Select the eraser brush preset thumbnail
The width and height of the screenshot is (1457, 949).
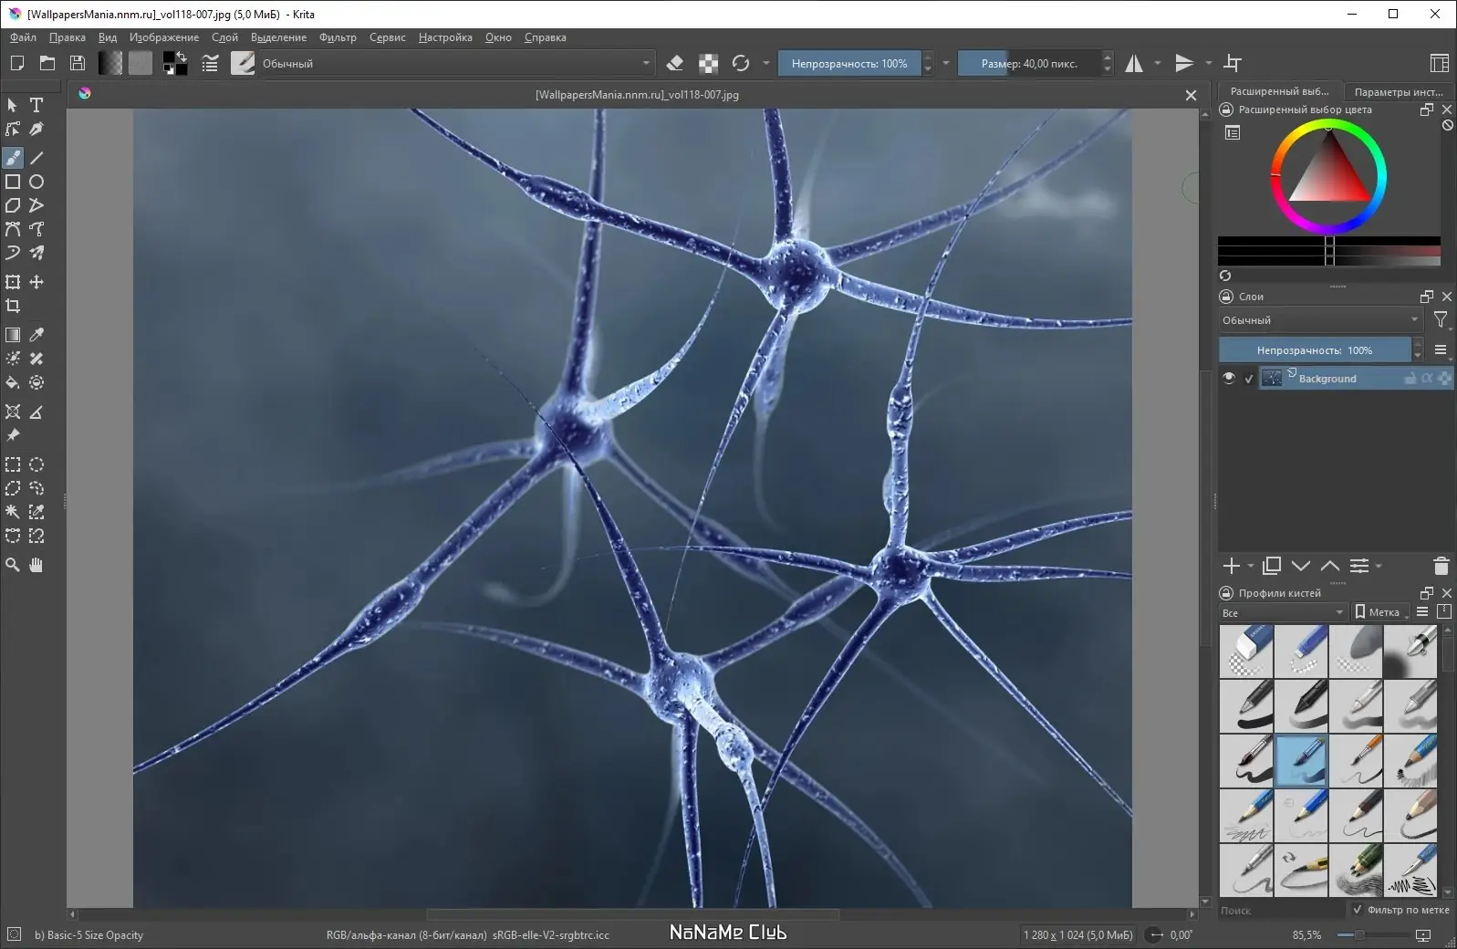[1246, 651]
